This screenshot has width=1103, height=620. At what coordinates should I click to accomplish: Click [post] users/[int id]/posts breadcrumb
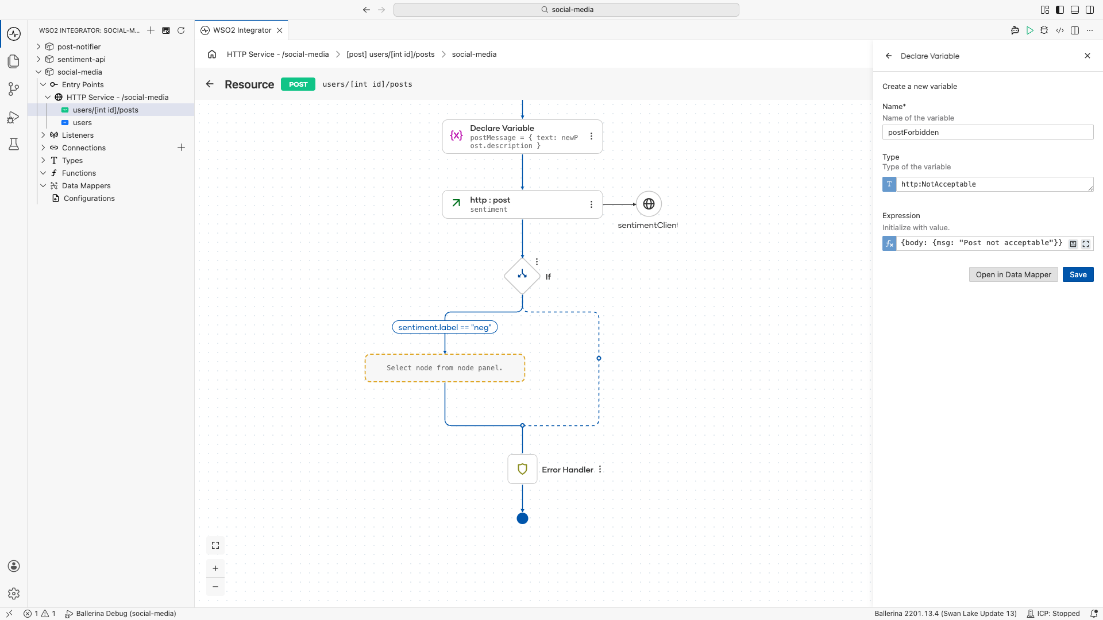(391, 54)
